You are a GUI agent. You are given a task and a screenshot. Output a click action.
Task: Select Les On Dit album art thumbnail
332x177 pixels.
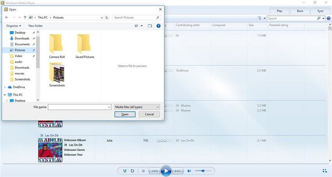pyautogui.click(x=50, y=150)
